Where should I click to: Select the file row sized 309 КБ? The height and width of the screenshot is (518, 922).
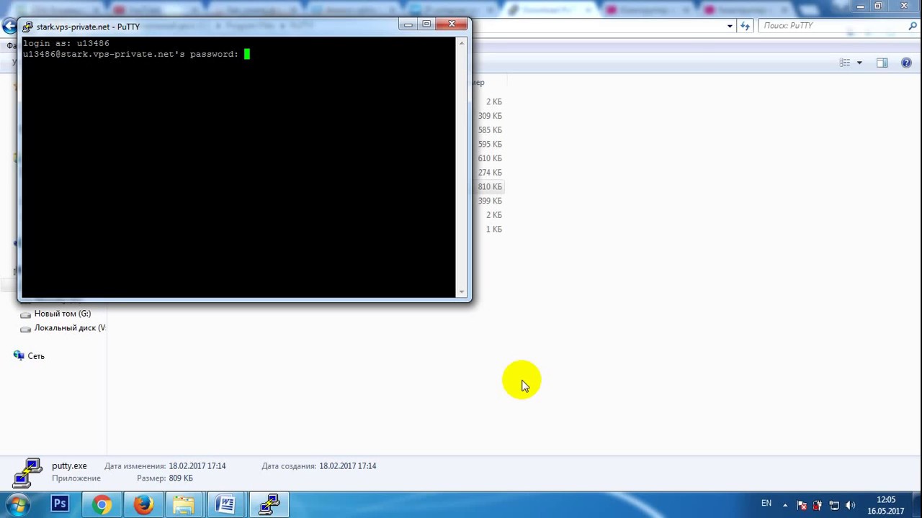click(x=490, y=116)
